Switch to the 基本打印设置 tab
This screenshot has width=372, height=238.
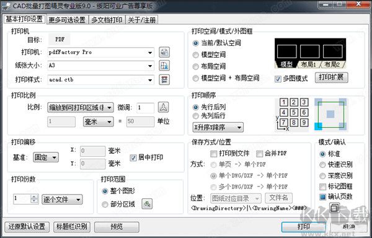(x=24, y=19)
